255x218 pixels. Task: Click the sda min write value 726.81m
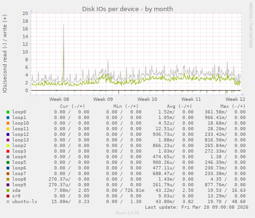135,190
